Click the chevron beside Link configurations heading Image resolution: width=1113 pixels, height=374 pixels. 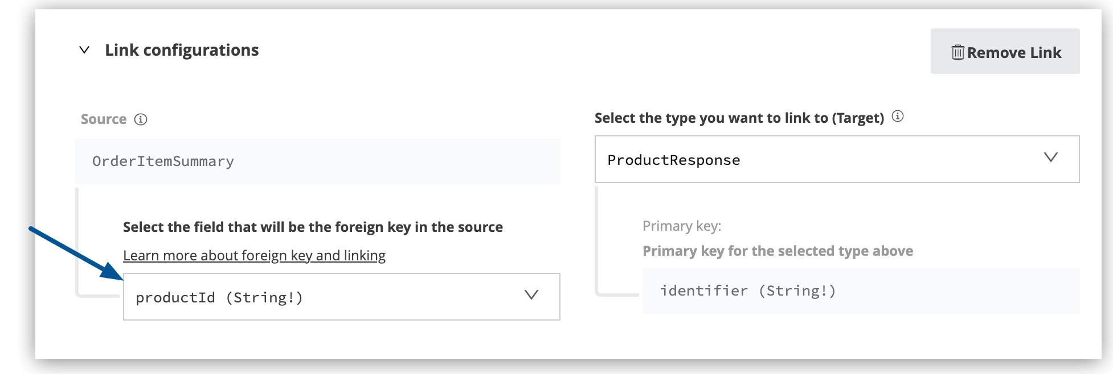(84, 50)
